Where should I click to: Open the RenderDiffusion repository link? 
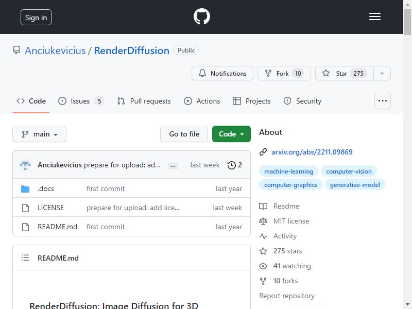point(132,50)
